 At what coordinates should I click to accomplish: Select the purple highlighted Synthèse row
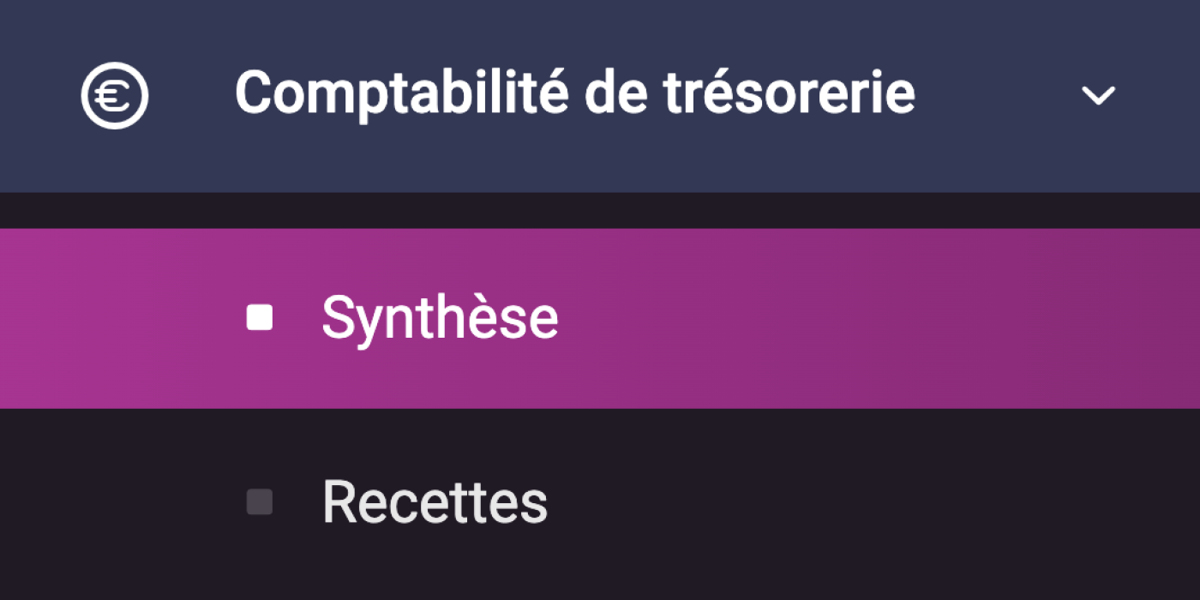point(600,318)
